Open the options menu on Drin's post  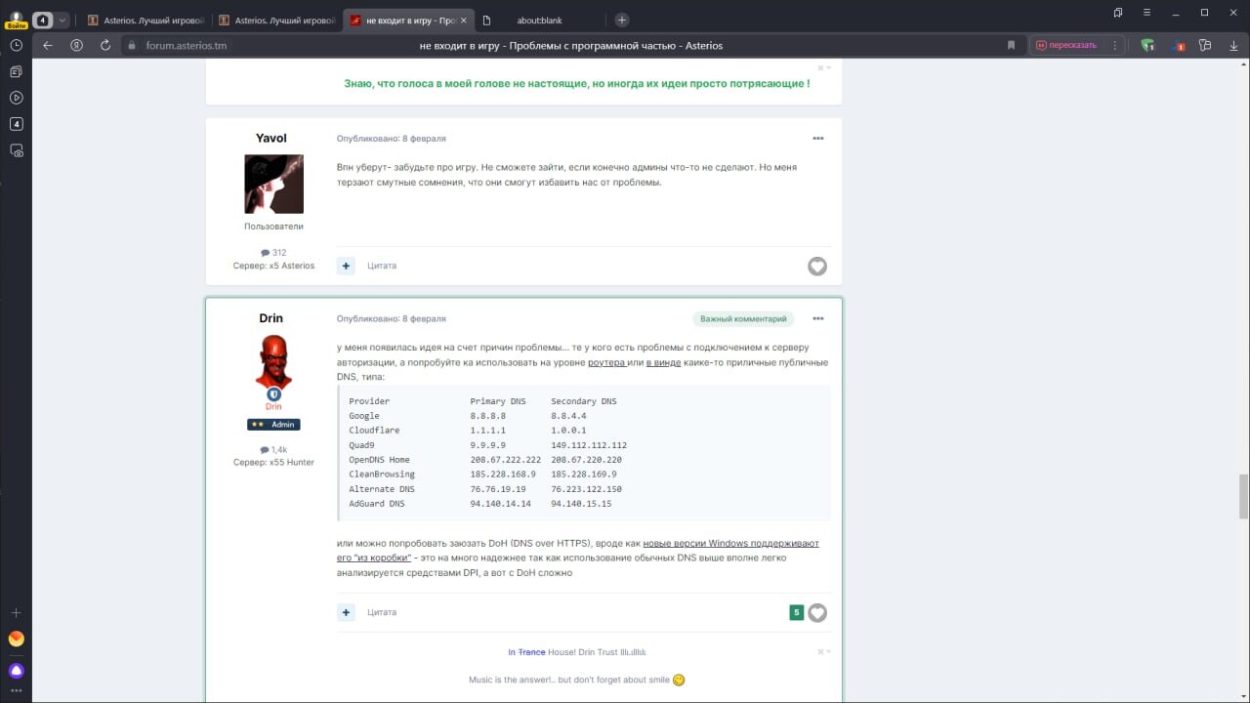[818, 318]
